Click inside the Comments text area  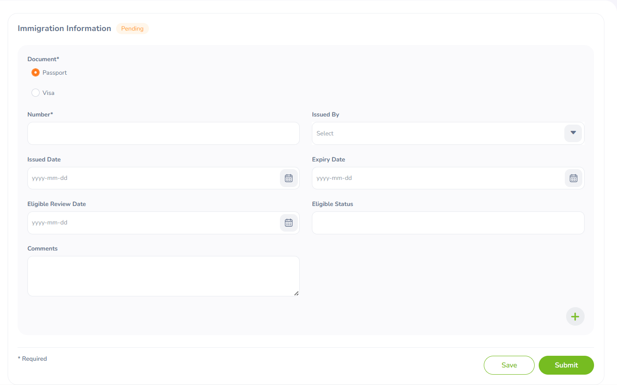pos(163,276)
